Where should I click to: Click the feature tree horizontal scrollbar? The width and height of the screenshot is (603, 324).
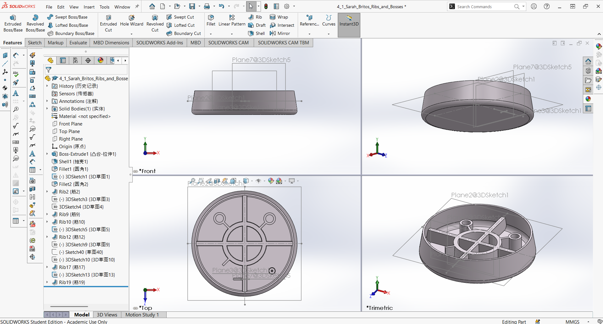[69, 306]
